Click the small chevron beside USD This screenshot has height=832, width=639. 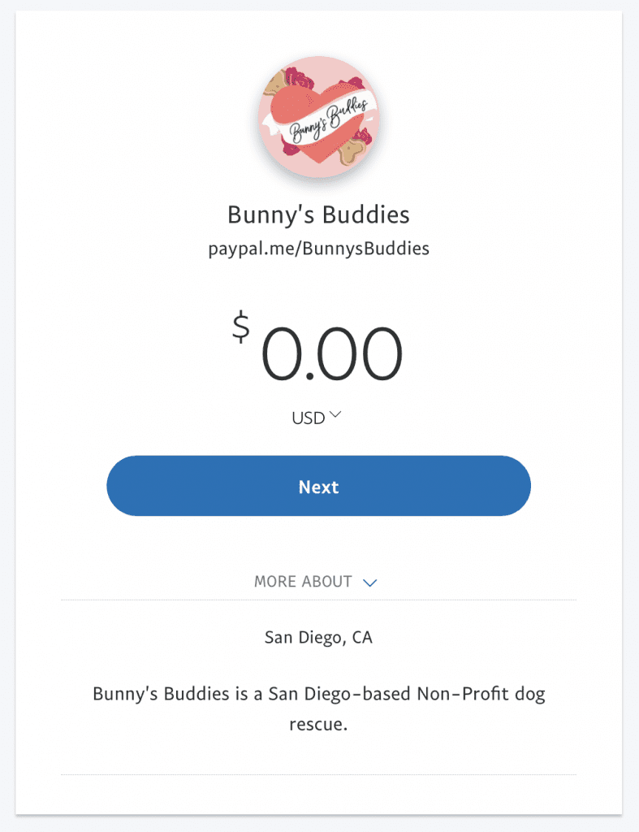point(335,414)
